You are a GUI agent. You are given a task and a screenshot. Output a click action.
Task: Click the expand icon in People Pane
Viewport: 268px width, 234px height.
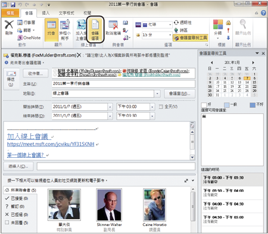point(186,180)
